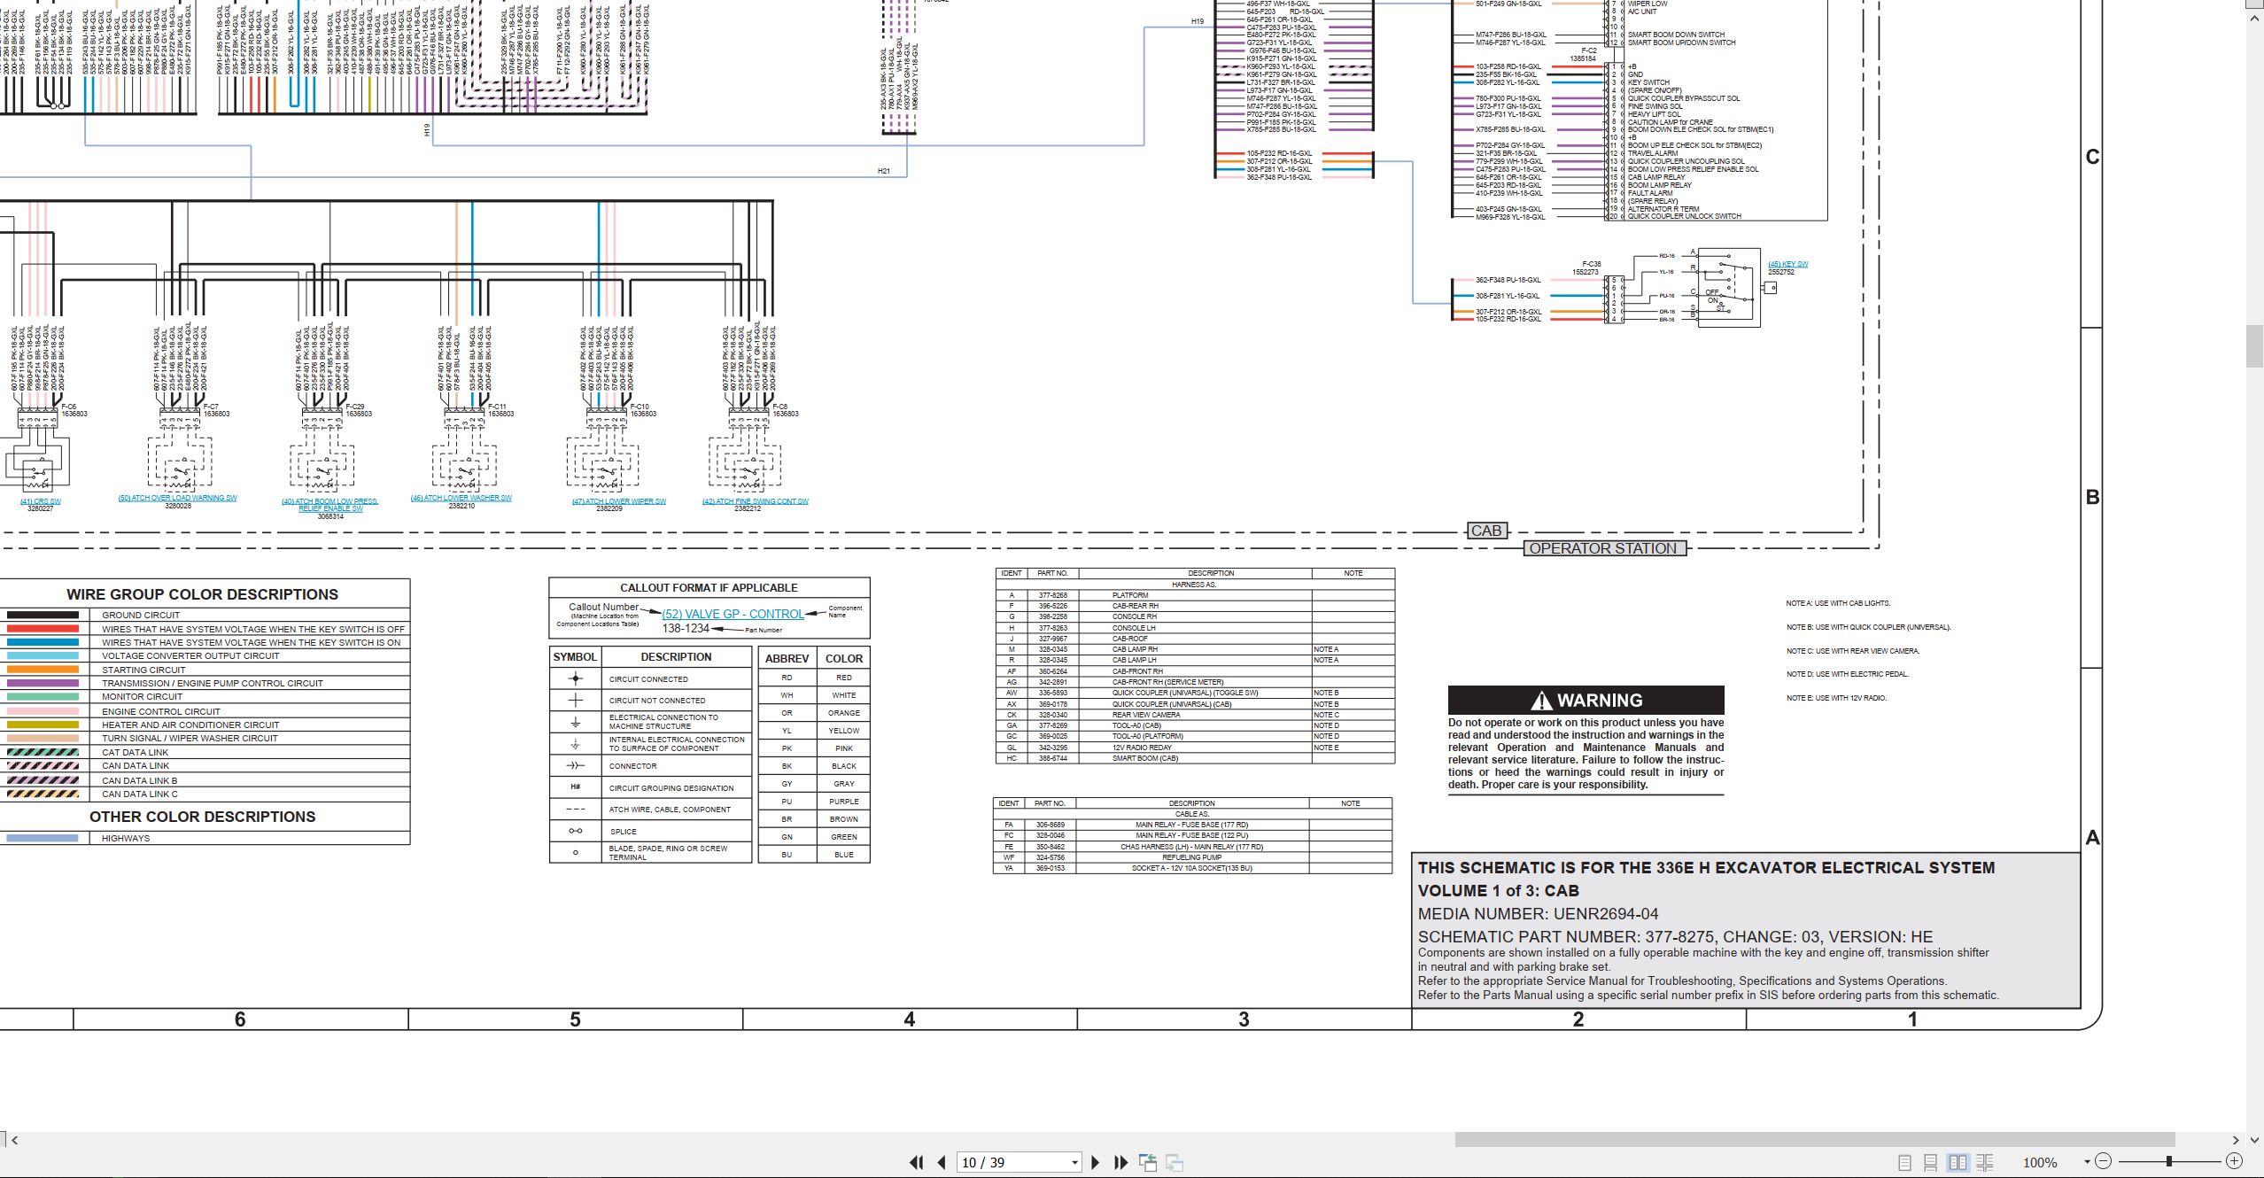Viewport: 2264px width, 1178px height.
Task: Click part number 377-8268 PLATFORM row
Action: click(1195, 595)
